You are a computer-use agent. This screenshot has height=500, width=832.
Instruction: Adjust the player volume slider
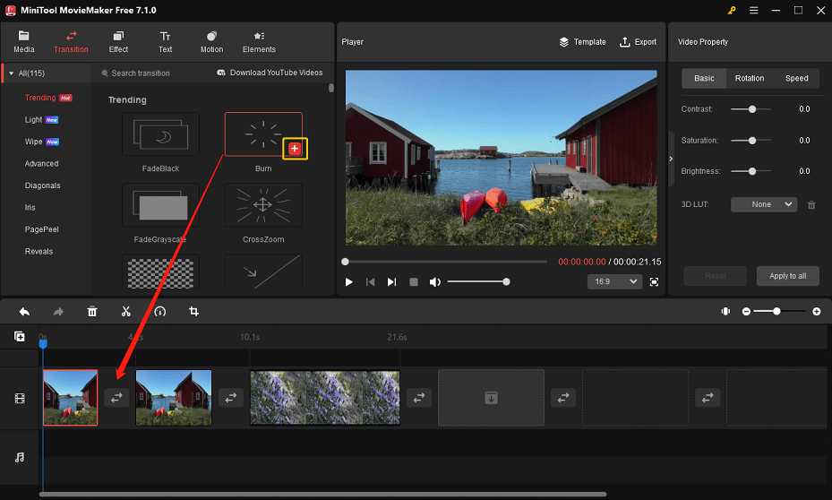point(477,282)
